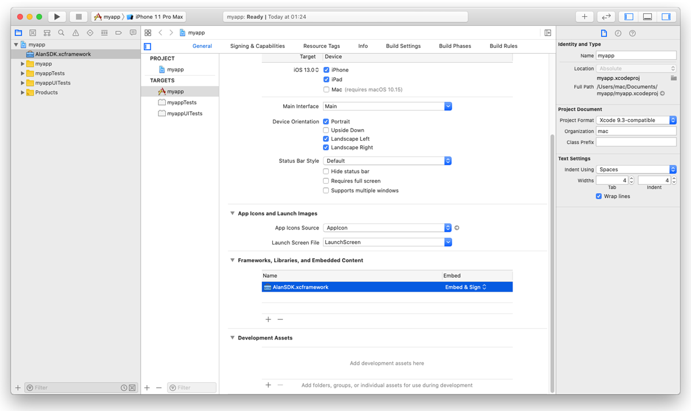Click the Class Prefix input field

point(636,142)
